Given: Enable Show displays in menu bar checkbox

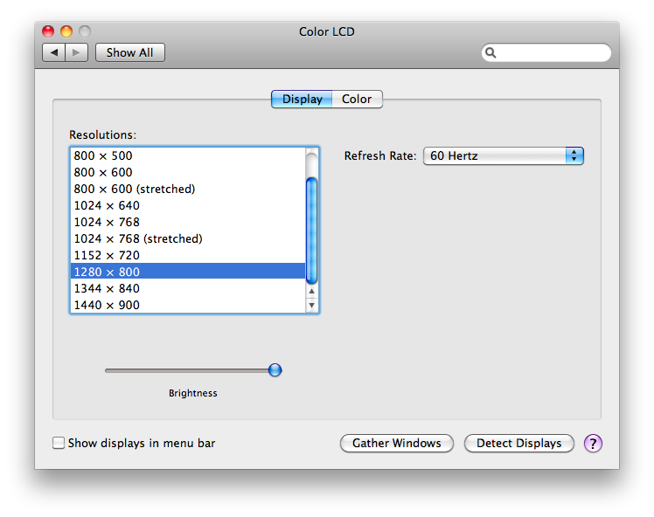Looking at the screenshot, I should pos(59,443).
